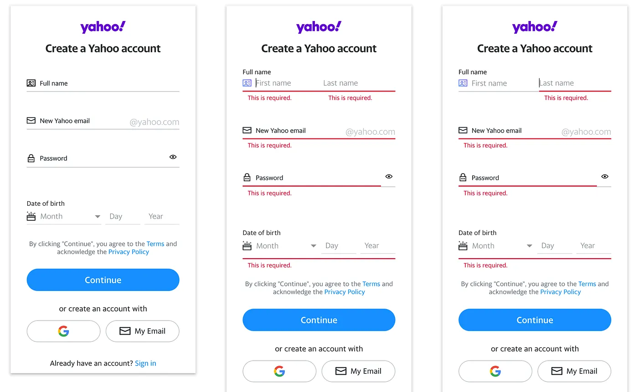Click ID card icon in middle panel's name row
This screenshot has width=638, height=392.
tap(247, 83)
